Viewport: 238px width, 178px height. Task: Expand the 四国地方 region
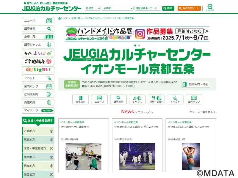(x=38, y=174)
